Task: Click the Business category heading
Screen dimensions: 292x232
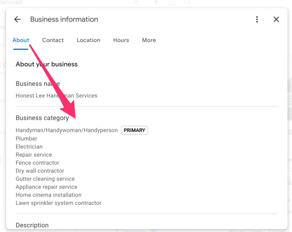Action: point(42,118)
